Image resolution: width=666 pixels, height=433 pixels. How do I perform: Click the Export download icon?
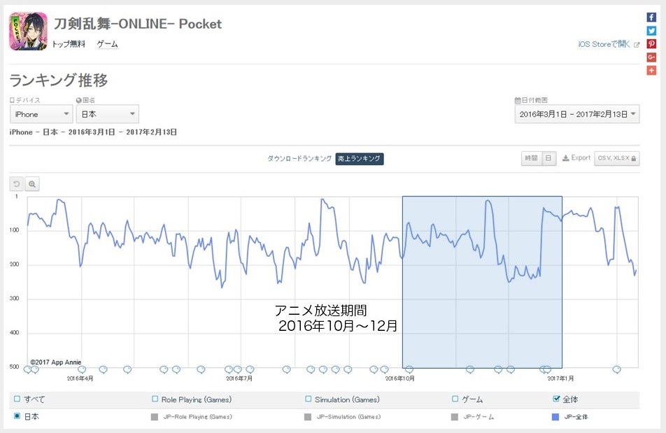coord(565,158)
